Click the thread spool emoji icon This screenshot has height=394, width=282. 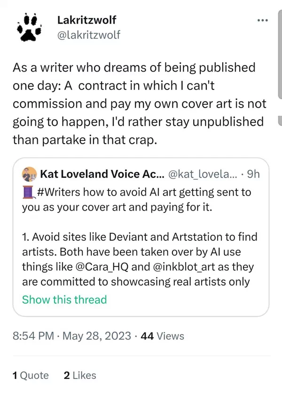(28, 192)
